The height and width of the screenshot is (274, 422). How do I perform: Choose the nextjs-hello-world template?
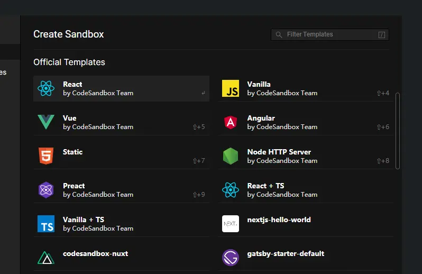point(279,220)
